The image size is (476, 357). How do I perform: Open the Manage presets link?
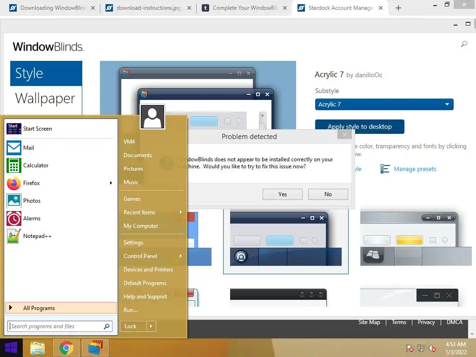[x=415, y=169]
